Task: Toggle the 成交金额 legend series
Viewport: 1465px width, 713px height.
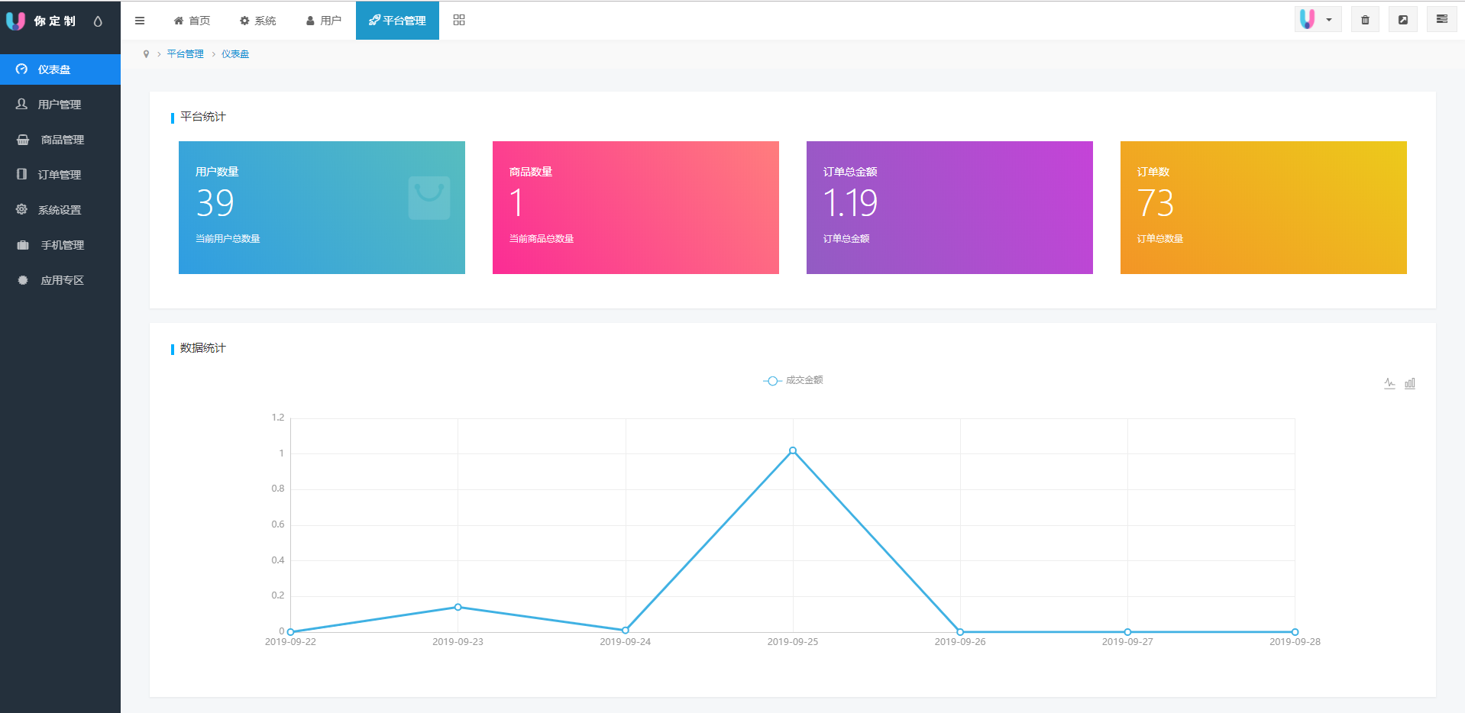Action: [793, 380]
